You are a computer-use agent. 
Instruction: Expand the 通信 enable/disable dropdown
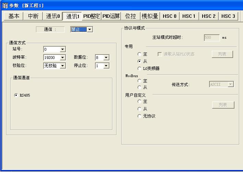pos(90,30)
